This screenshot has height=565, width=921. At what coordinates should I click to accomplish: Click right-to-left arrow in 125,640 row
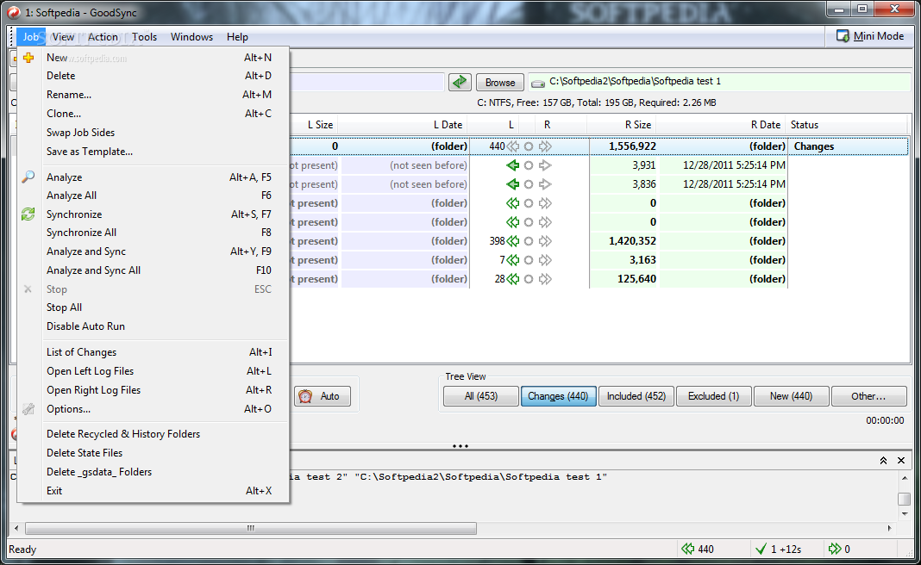[513, 279]
